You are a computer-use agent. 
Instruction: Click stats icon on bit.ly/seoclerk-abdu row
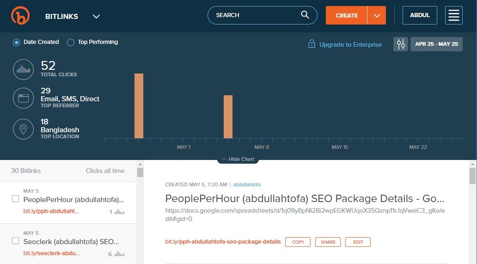pos(119,254)
